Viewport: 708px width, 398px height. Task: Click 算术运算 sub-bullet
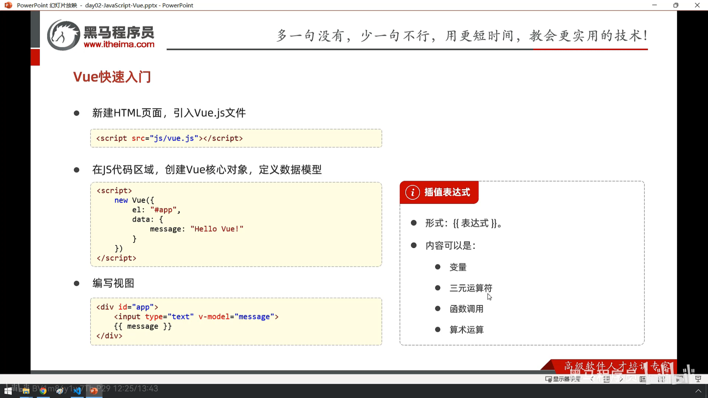[x=467, y=329]
